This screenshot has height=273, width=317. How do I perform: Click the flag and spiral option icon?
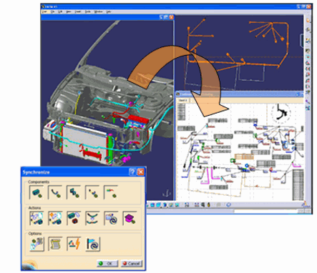point(92,244)
